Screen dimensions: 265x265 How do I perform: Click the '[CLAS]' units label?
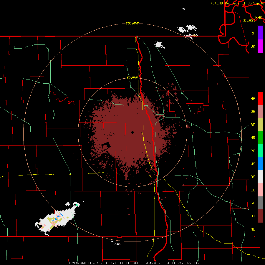[x=249, y=20]
